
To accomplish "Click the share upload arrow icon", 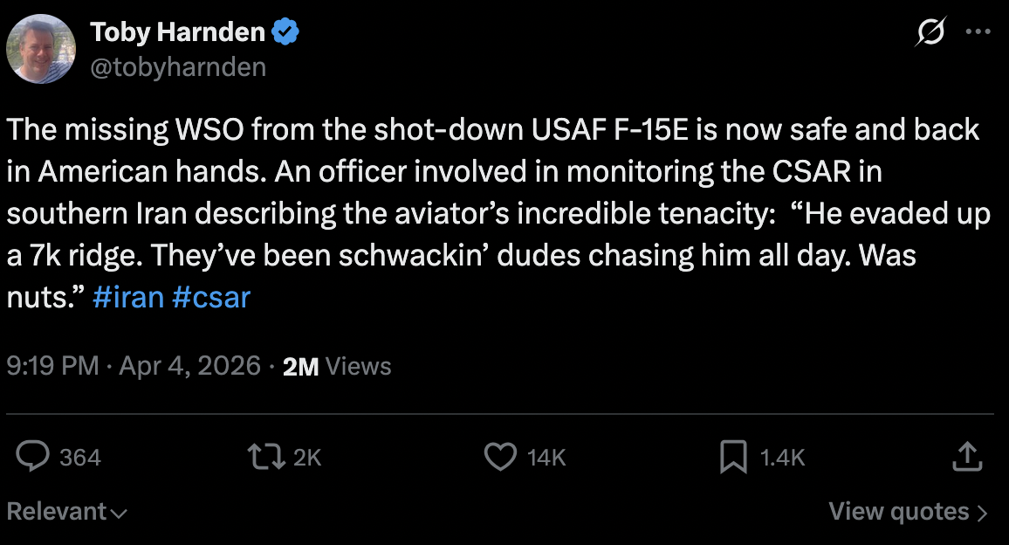I will (967, 456).
